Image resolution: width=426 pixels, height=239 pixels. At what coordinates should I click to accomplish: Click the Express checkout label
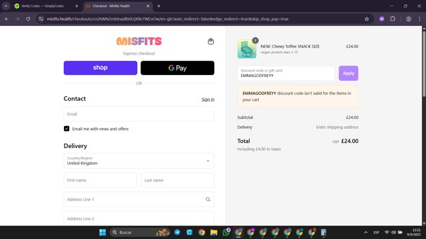139,53
